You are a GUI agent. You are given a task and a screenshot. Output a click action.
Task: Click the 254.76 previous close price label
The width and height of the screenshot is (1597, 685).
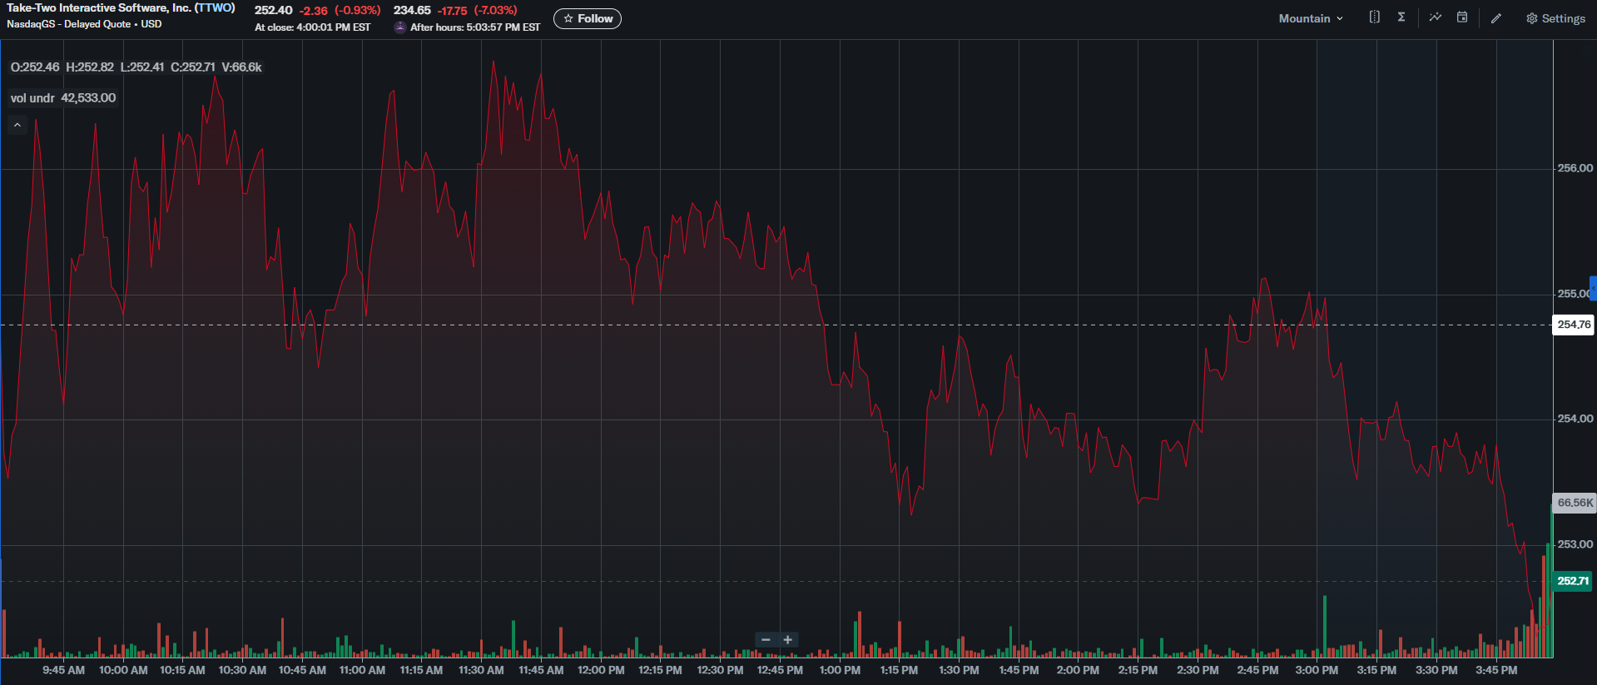point(1573,325)
